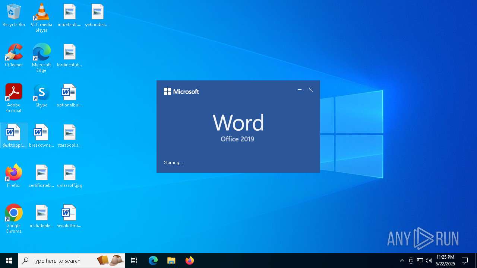Select the desktoppr Word document
This screenshot has width=477, height=268.
pos(14,136)
